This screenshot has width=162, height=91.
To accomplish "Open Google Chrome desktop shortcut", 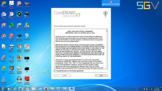I will 19,48.
